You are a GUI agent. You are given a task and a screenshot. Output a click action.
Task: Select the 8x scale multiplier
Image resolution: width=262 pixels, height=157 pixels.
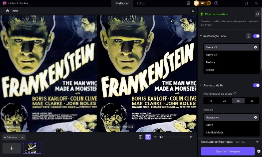coord(252,101)
